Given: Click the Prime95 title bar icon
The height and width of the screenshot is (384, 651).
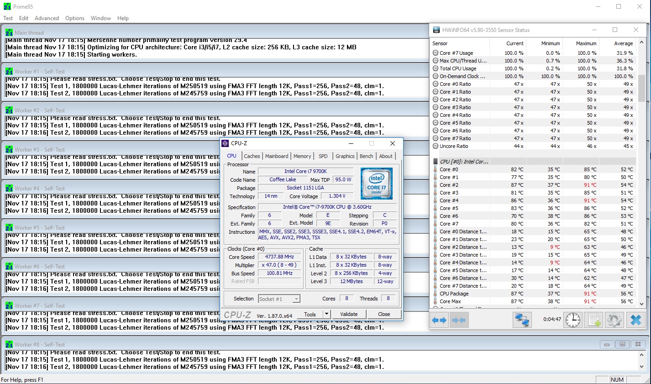Looking at the screenshot, I should [7, 7].
